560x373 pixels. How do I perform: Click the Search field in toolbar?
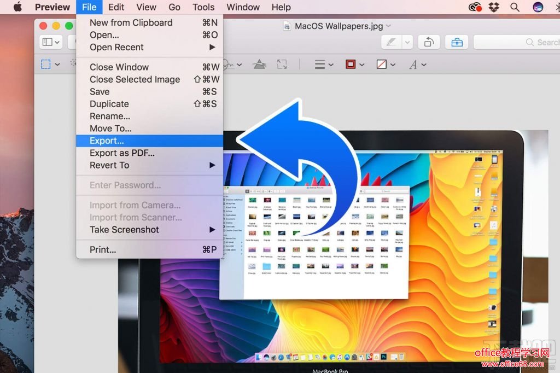coord(517,42)
